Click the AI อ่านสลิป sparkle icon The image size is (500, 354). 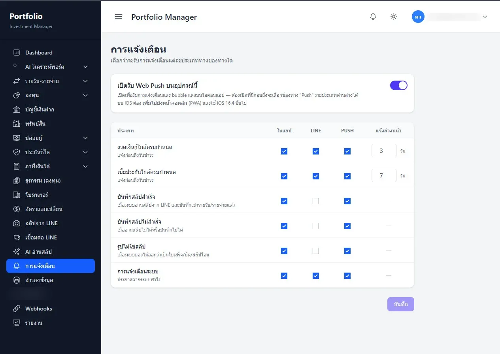coord(17,252)
